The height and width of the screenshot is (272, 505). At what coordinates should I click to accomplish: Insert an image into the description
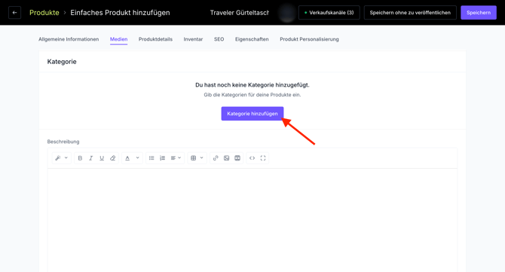(226, 158)
